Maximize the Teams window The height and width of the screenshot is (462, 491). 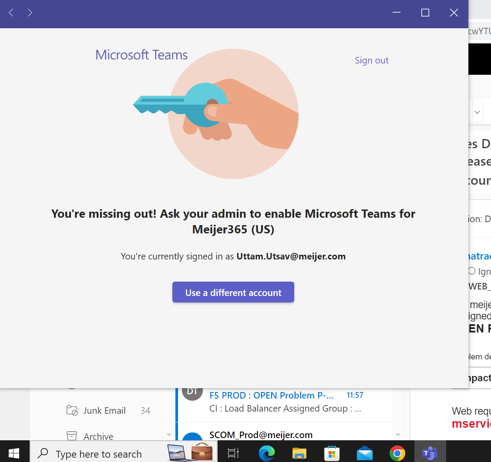pyautogui.click(x=425, y=13)
